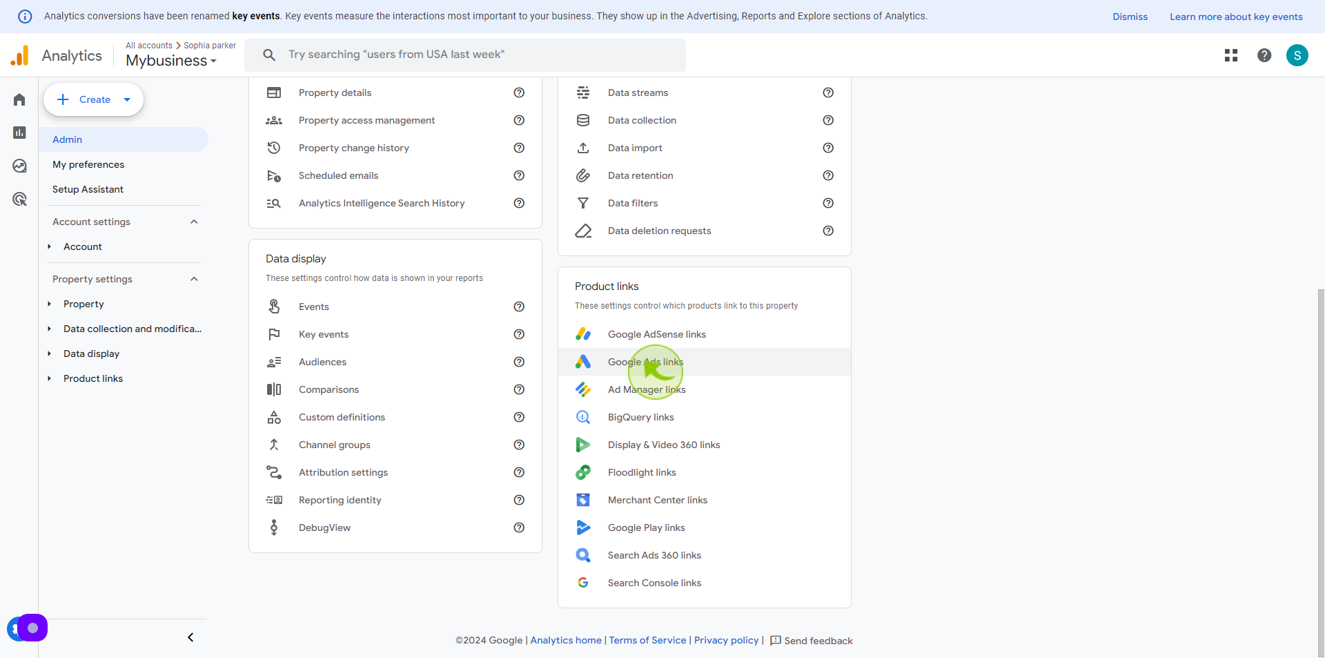Dismiss the key events banner
The height and width of the screenshot is (658, 1325).
(1130, 17)
